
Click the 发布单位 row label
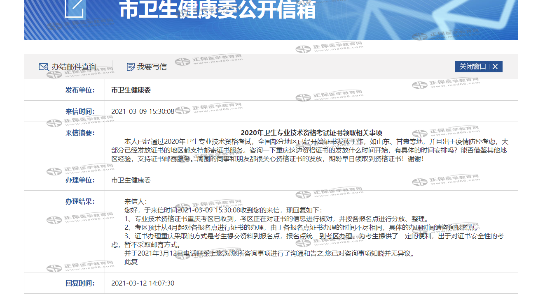coord(80,90)
